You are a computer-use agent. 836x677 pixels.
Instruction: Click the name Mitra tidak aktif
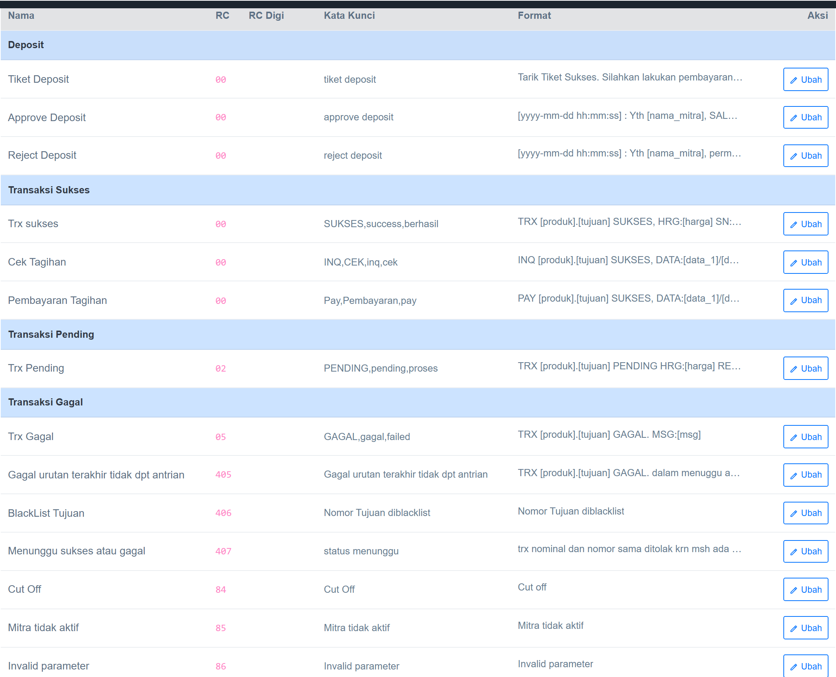(x=43, y=627)
